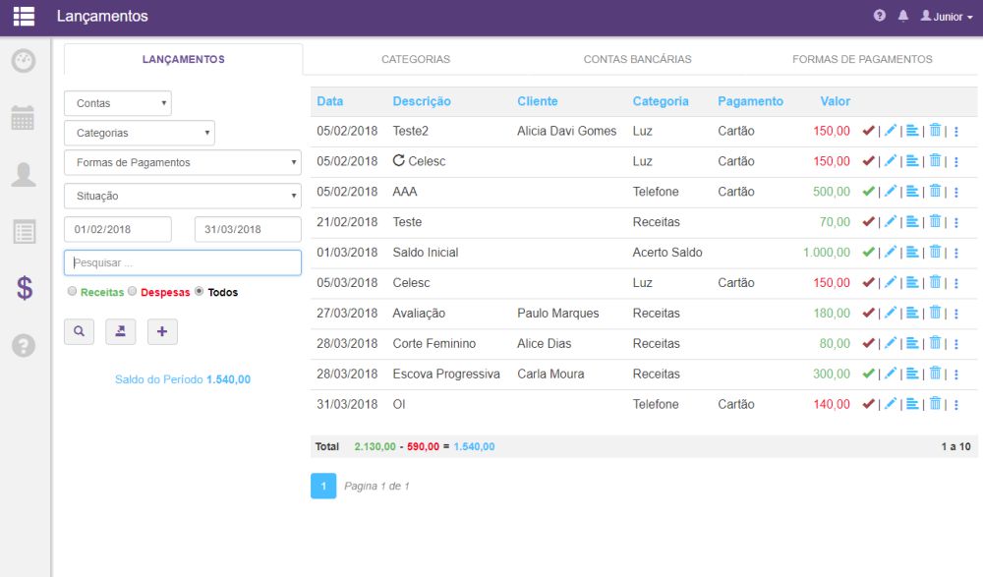The width and height of the screenshot is (983, 577).
Task: Delete the OI entry
Action: click(x=936, y=404)
